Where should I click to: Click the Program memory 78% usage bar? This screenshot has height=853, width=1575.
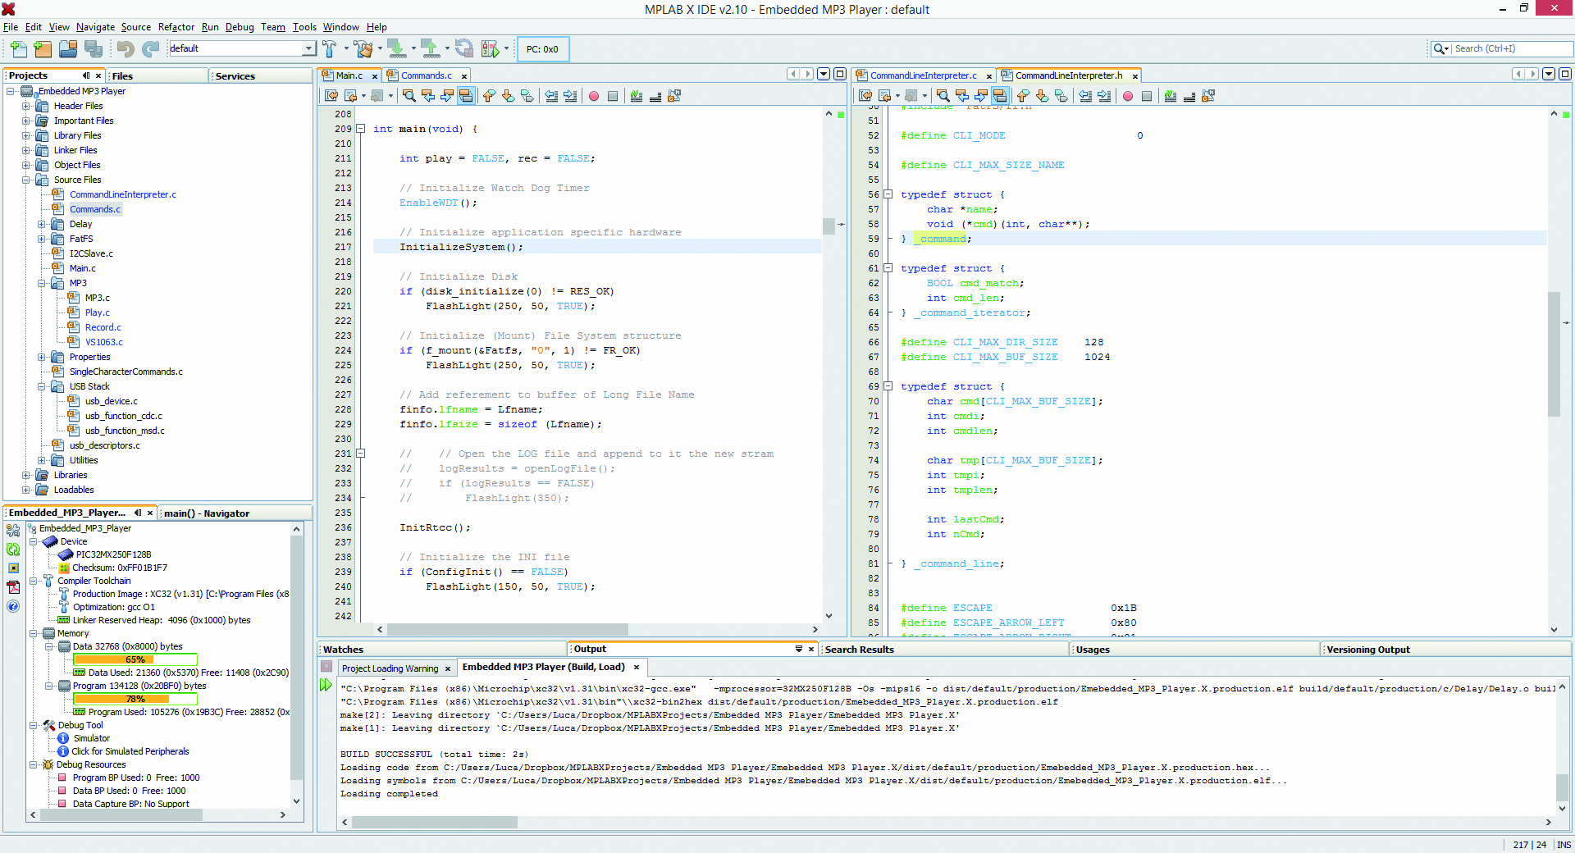[x=135, y=699]
